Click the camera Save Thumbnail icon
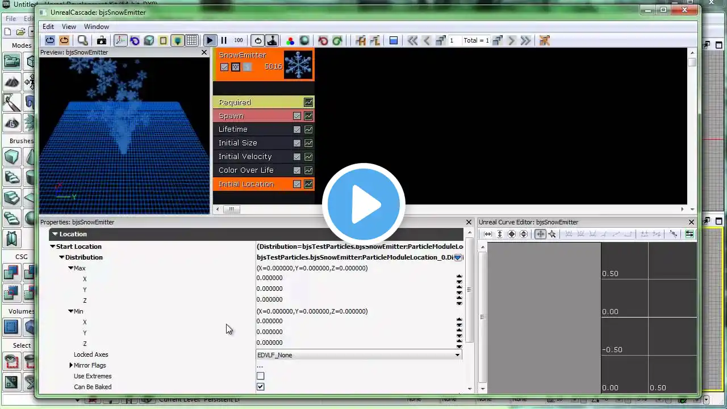The width and height of the screenshot is (727, 409). coord(102,40)
